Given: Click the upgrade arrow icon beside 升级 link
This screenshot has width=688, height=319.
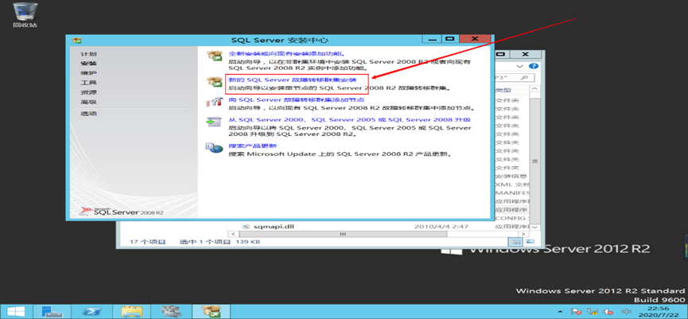Looking at the screenshot, I should (215, 122).
